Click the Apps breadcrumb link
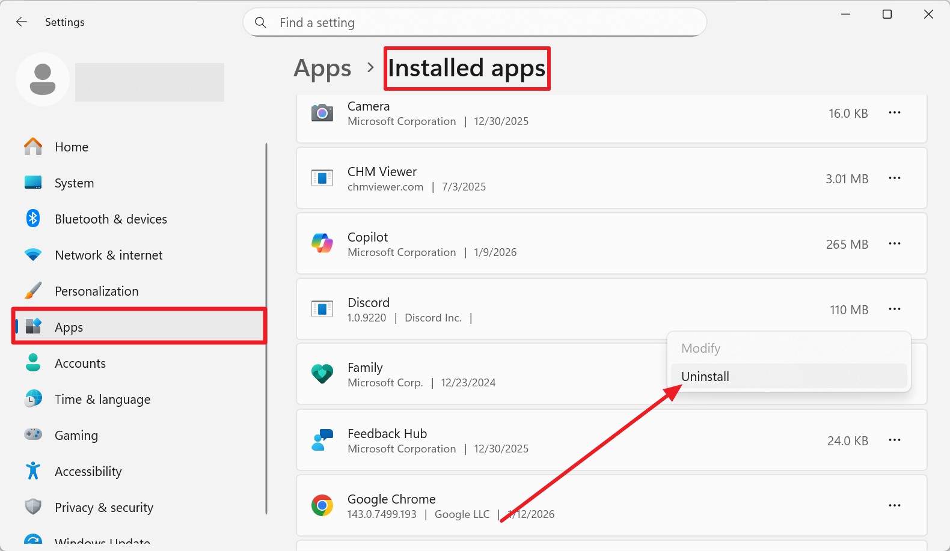Viewport: 950px width, 551px height. click(x=322, y=68)
